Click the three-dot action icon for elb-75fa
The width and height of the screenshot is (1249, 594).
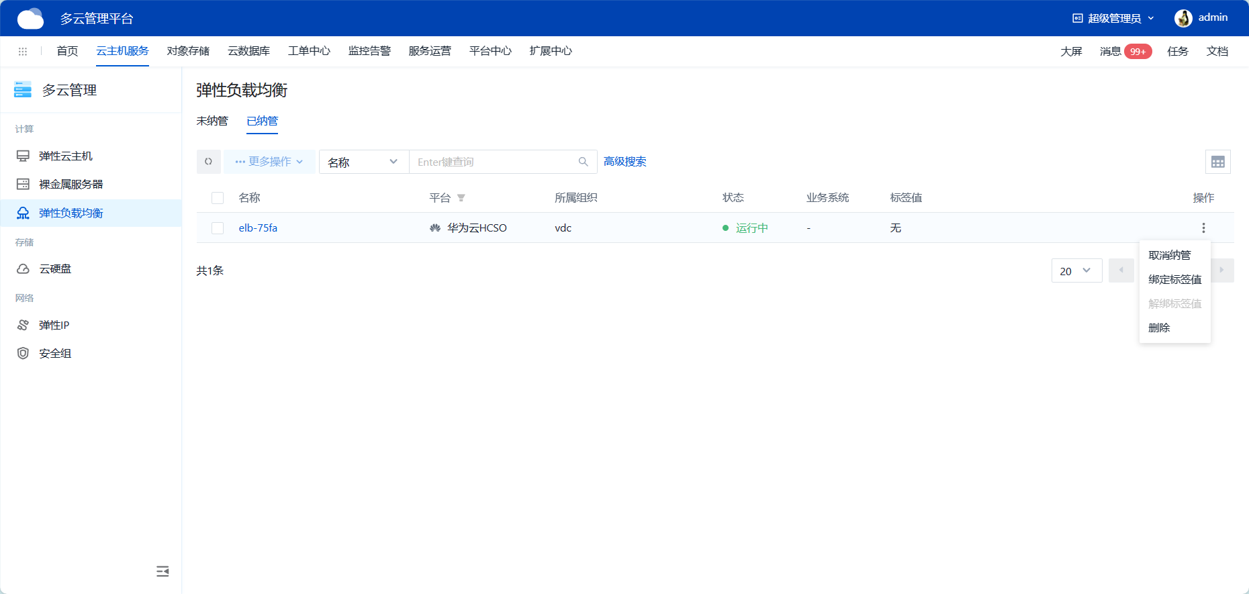click(x=1203, y=228)
